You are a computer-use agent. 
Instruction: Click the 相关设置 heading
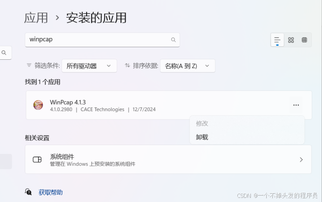[37, 138]
